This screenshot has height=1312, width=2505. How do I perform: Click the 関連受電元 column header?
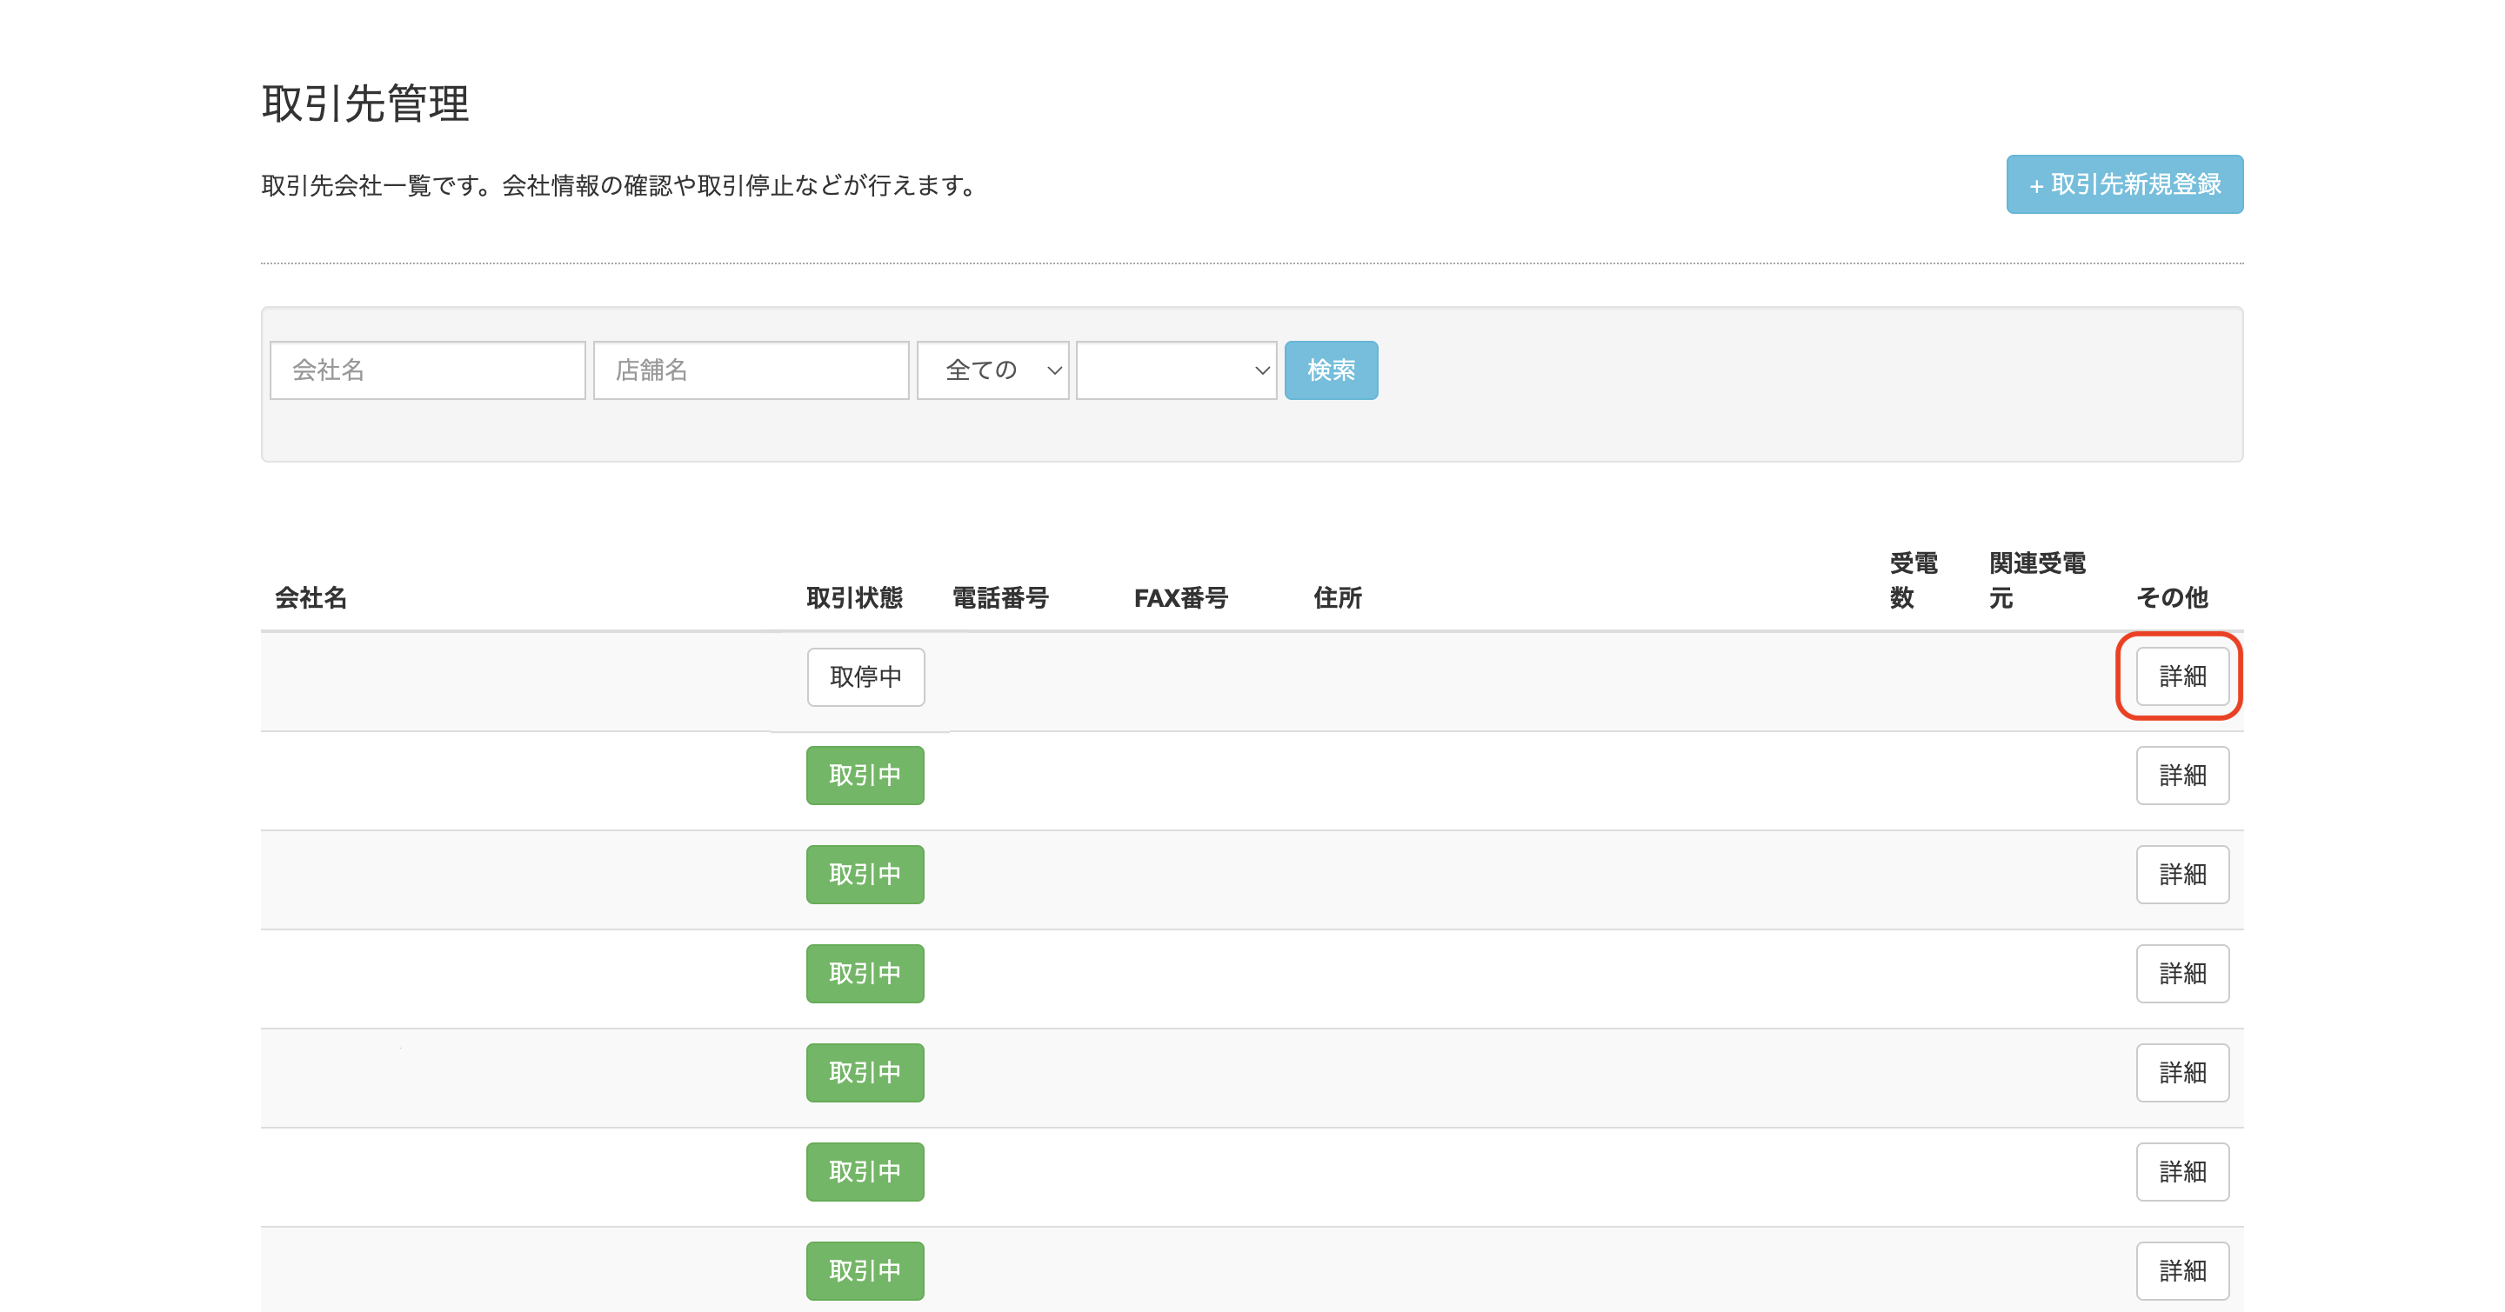[2036, 580]
